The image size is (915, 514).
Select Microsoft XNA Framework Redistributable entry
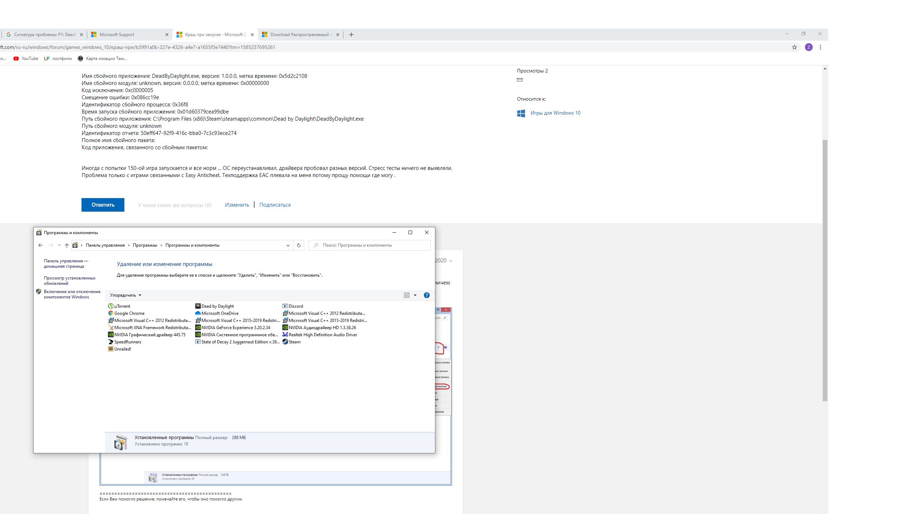click(150, 328)
